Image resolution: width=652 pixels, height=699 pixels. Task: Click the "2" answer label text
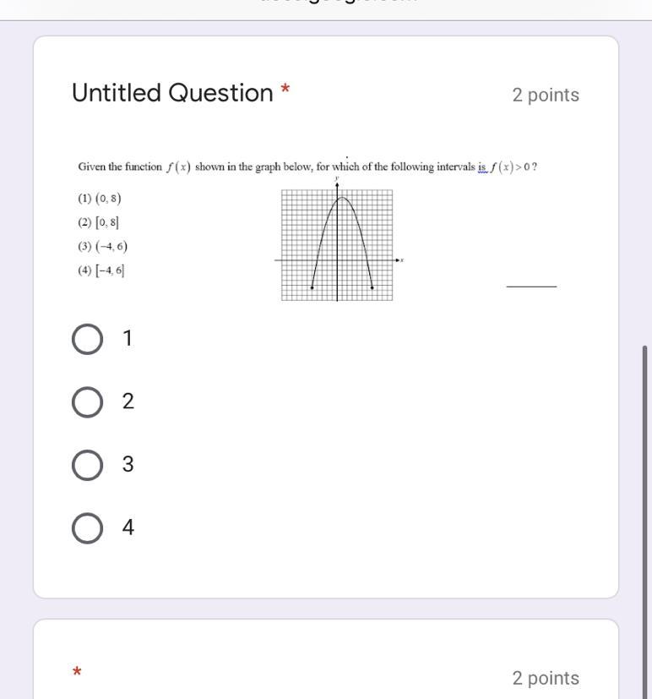(128, 401)
